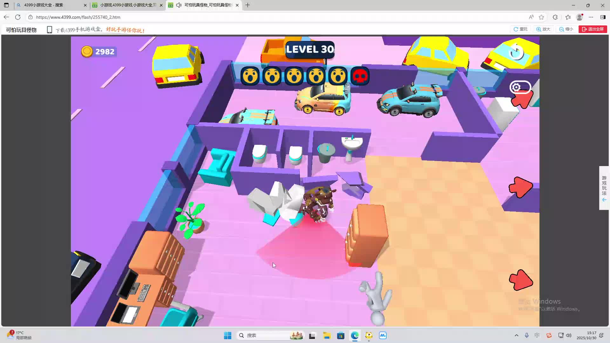This screenshot has width=610, height=343.
Task: Mute the tab audio speaker icon
Action: click(179, 5)
